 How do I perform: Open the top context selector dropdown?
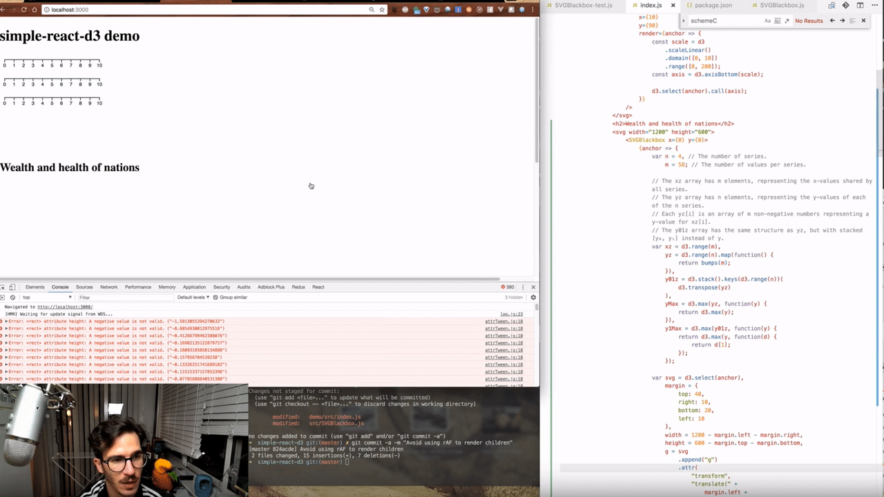tap(47, 298)
